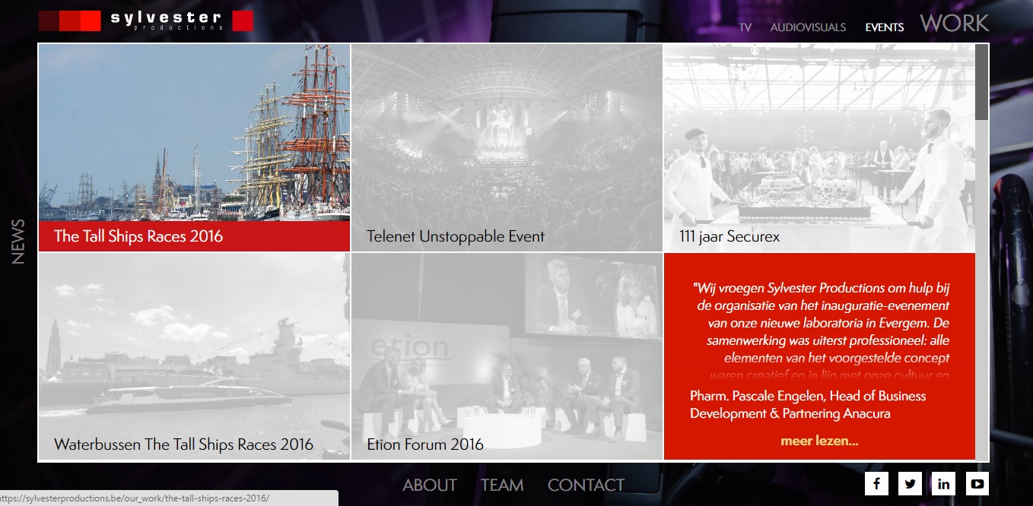The width and height of the screenshot is (1033, 506).
Task: Open the 111 jaar Securex title
Action: click(729, 236)
